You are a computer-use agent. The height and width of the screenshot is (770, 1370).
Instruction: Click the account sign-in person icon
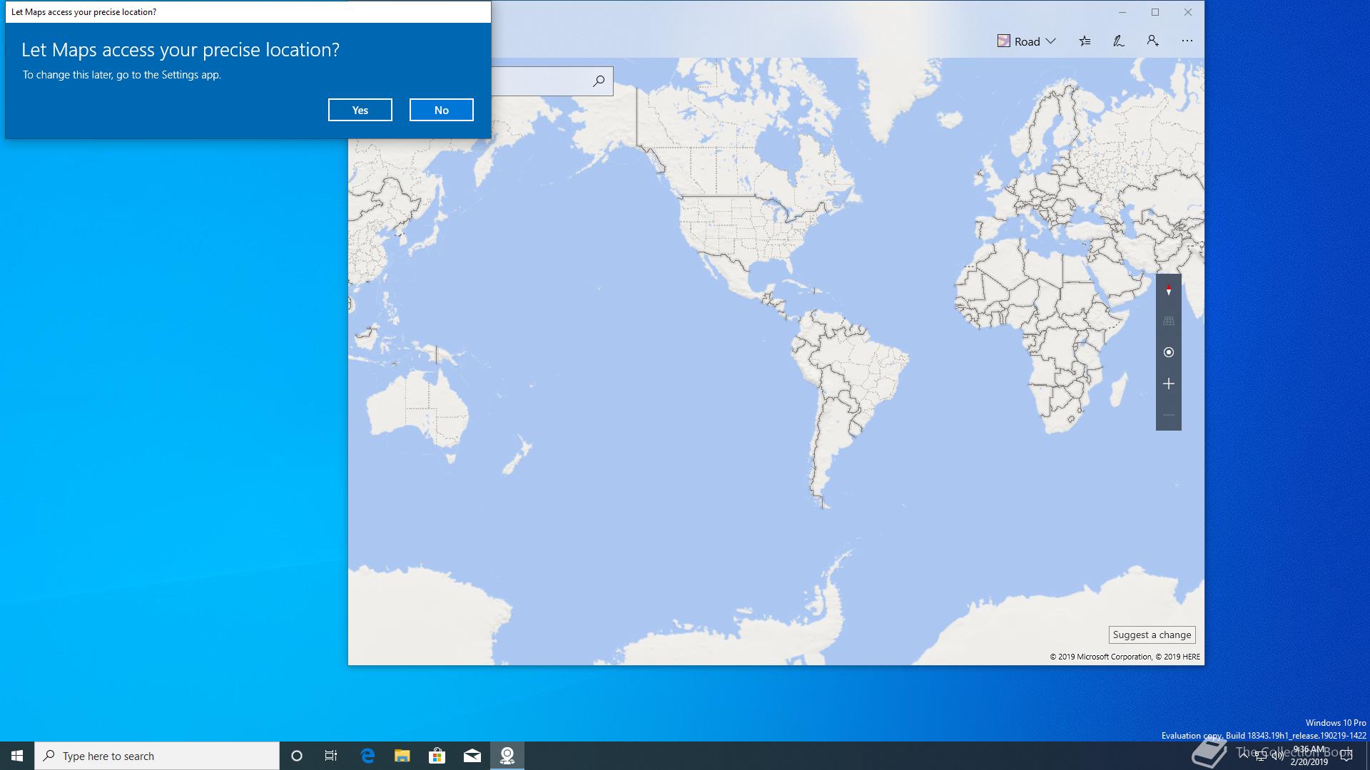point(1152,41)
